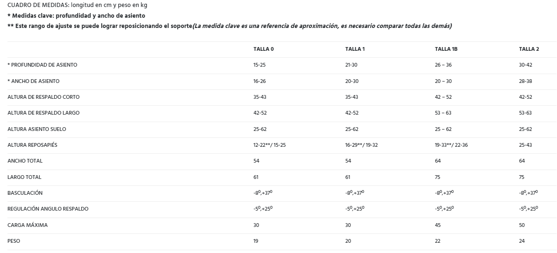This screenshot has width=557, height=253.
Task: Click the TALLA 1 column header
Action: [355, 49]
